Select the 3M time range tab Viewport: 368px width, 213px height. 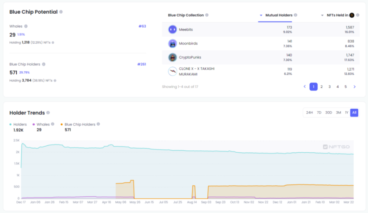pyautogui.click(x=338, y=113)
